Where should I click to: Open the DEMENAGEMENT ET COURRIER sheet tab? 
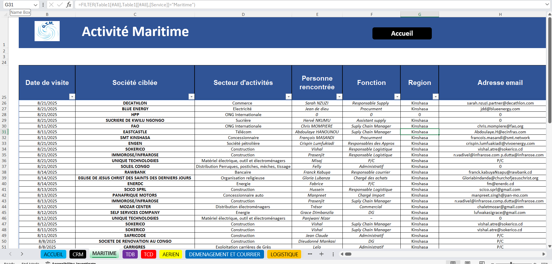[x=225, y=254]
